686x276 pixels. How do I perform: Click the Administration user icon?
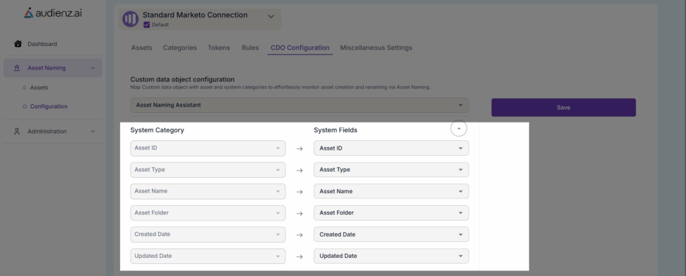click(x=17, y=132)
